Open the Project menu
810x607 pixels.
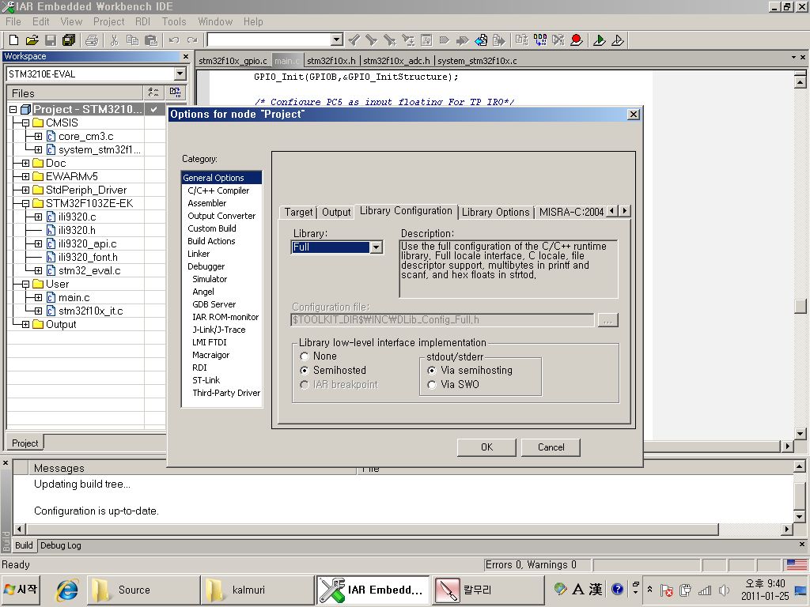click(x=108, y=21)
